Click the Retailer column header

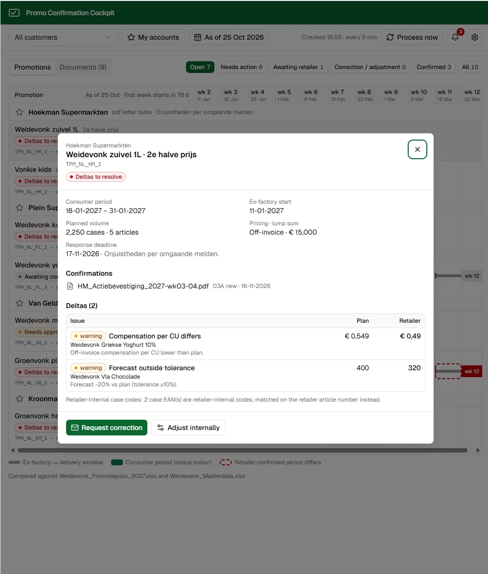click(410, 321)
